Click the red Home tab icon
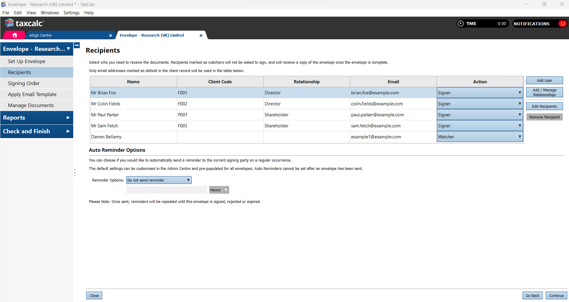This screenshot has height=302, width=569. [15, 35]
